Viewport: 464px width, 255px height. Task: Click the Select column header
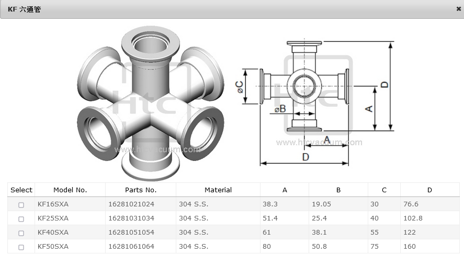[21, 190]
